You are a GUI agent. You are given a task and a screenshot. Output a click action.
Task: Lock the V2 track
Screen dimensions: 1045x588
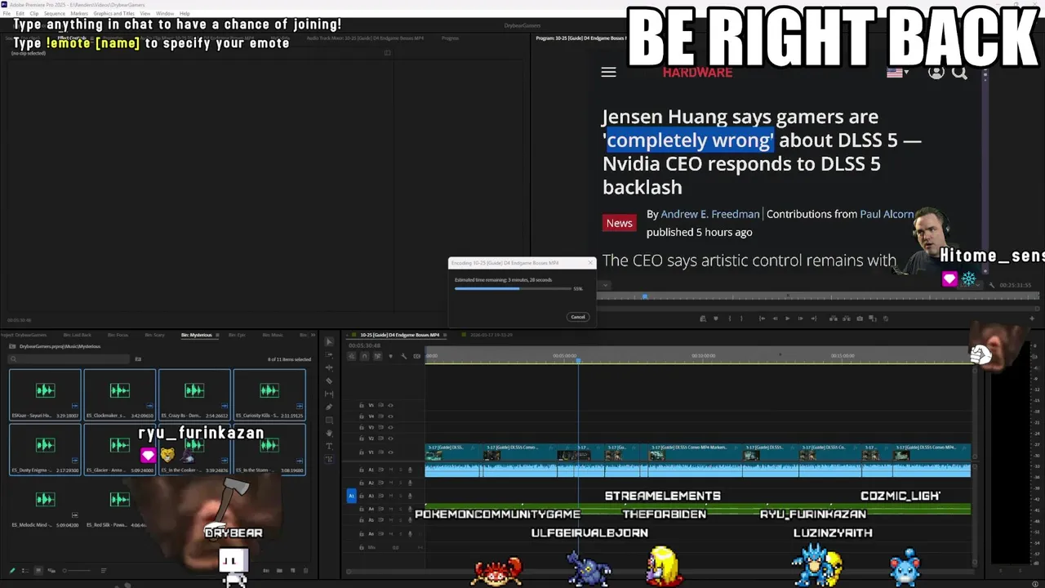pos(362,439)
